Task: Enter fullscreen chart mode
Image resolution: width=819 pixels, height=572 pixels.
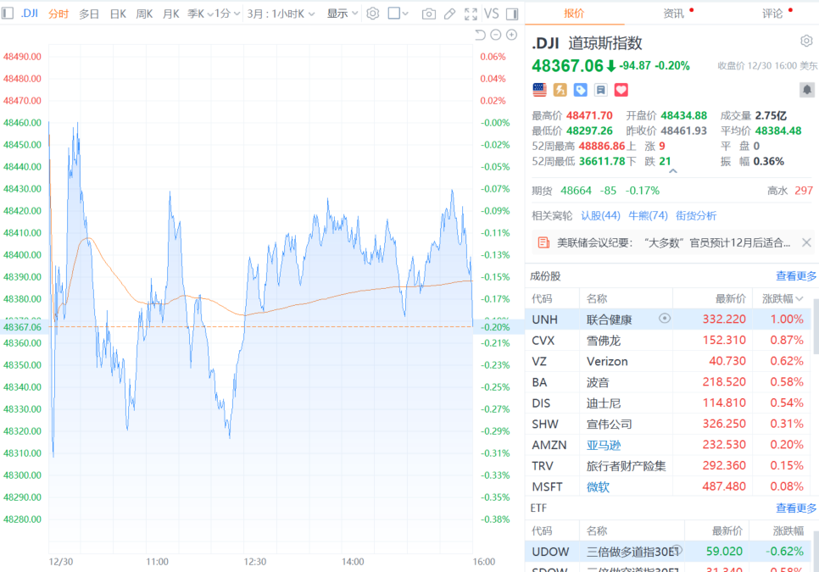Action: point(471,14)
